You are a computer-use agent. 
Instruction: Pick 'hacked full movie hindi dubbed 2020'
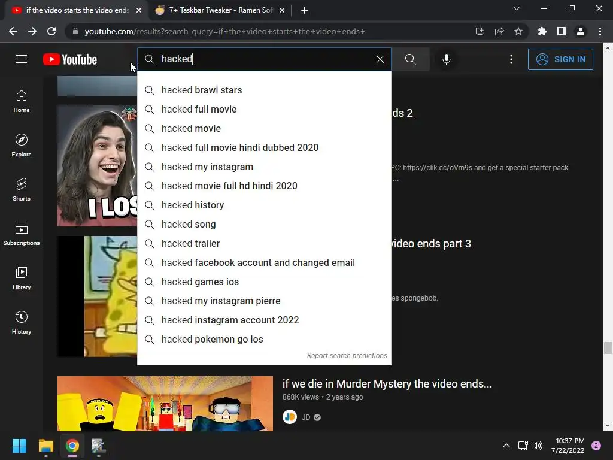(x=264, y=147)
